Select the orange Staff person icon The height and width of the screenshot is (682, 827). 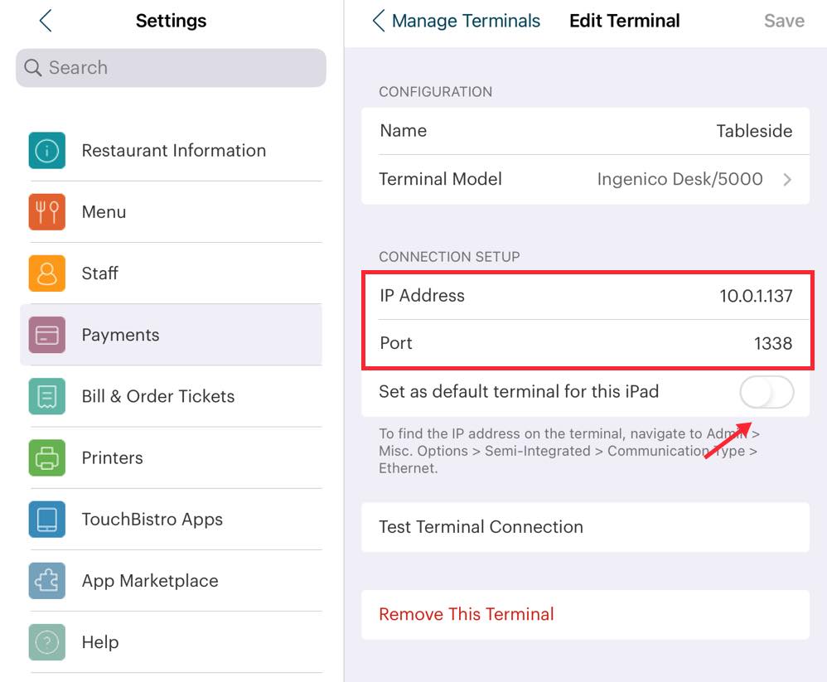[47, 273]
